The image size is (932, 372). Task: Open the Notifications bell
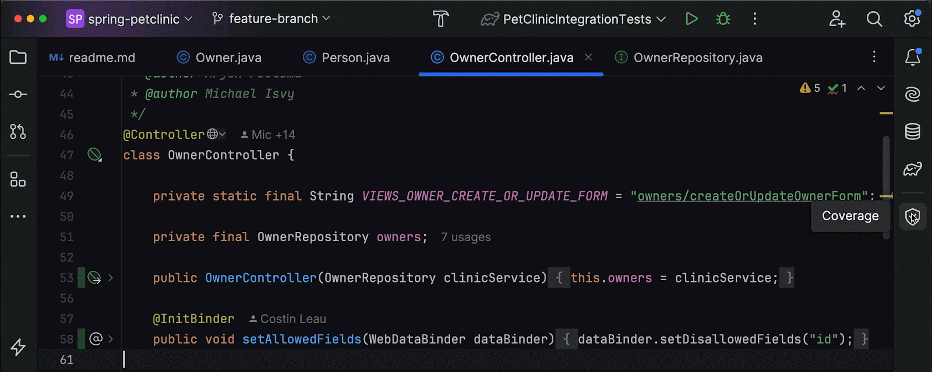pos(912,57)
